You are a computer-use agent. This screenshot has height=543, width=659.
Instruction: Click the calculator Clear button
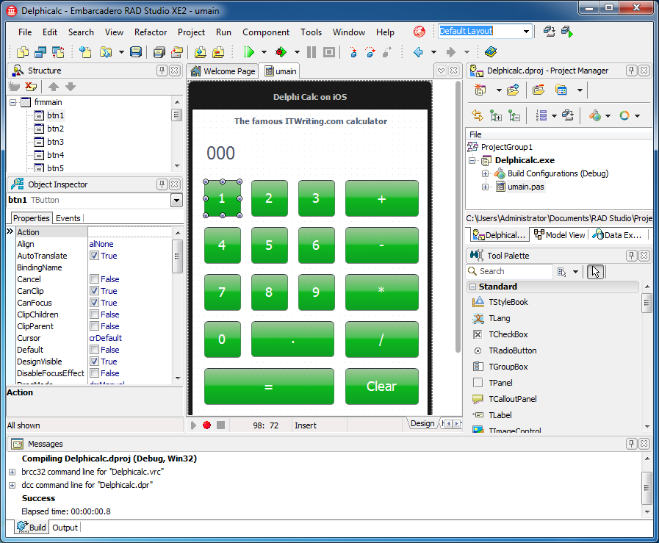tap(381, 386)
